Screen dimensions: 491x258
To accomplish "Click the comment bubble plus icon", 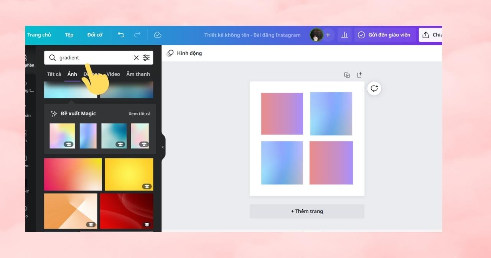I will click(x=374, y=89).
